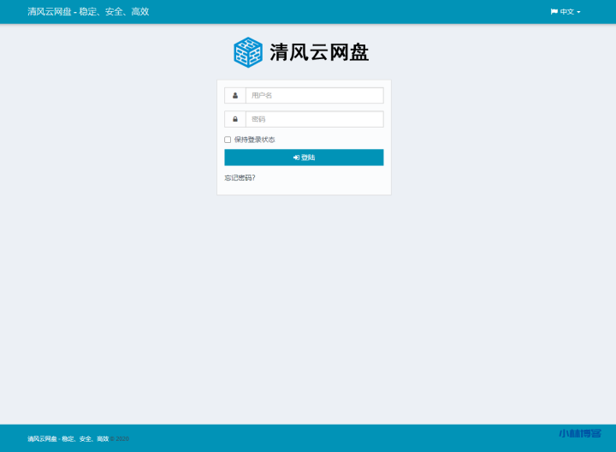This screenshot has height=452, width=616.
Task: Click the footer 清风云网盘 slogan text
Action: point(68,438)
